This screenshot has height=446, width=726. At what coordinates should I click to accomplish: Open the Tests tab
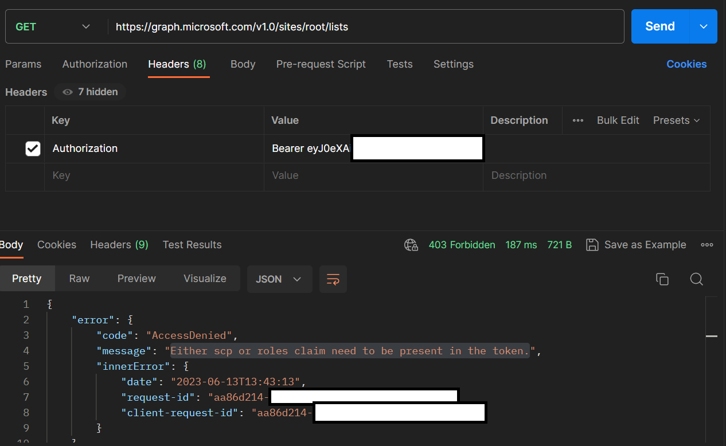(x=400, y=64)
